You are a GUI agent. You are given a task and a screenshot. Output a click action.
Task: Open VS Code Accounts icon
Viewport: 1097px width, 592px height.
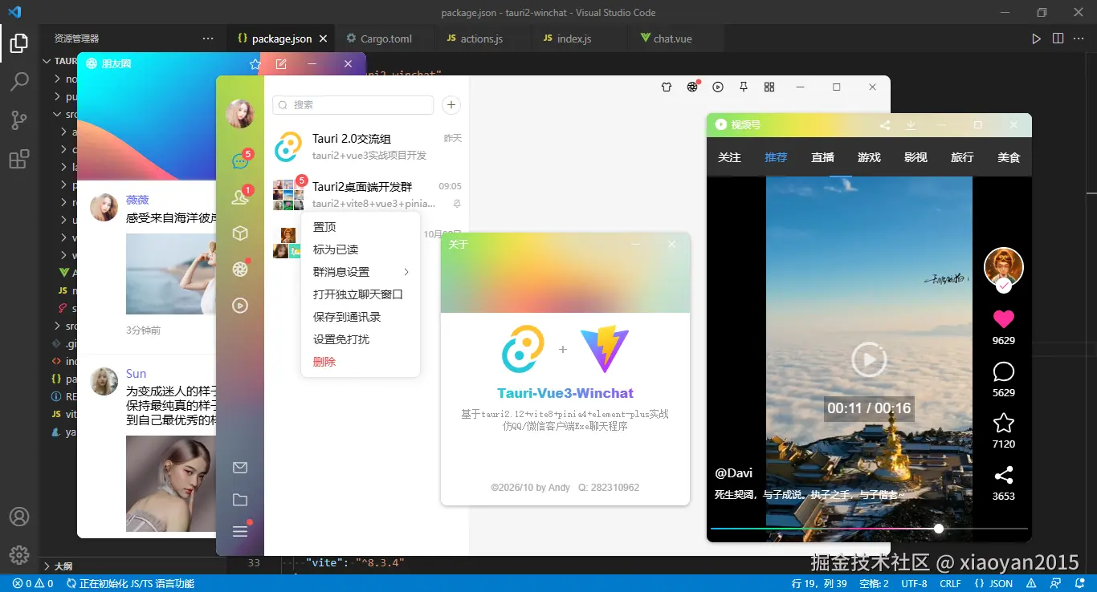point(19,517)
